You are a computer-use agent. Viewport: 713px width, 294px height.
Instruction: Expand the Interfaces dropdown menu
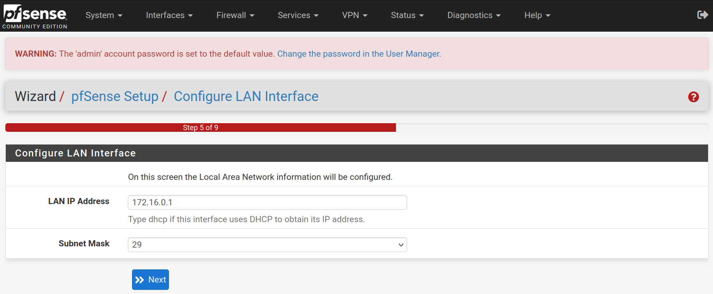(x=169, y=15)
